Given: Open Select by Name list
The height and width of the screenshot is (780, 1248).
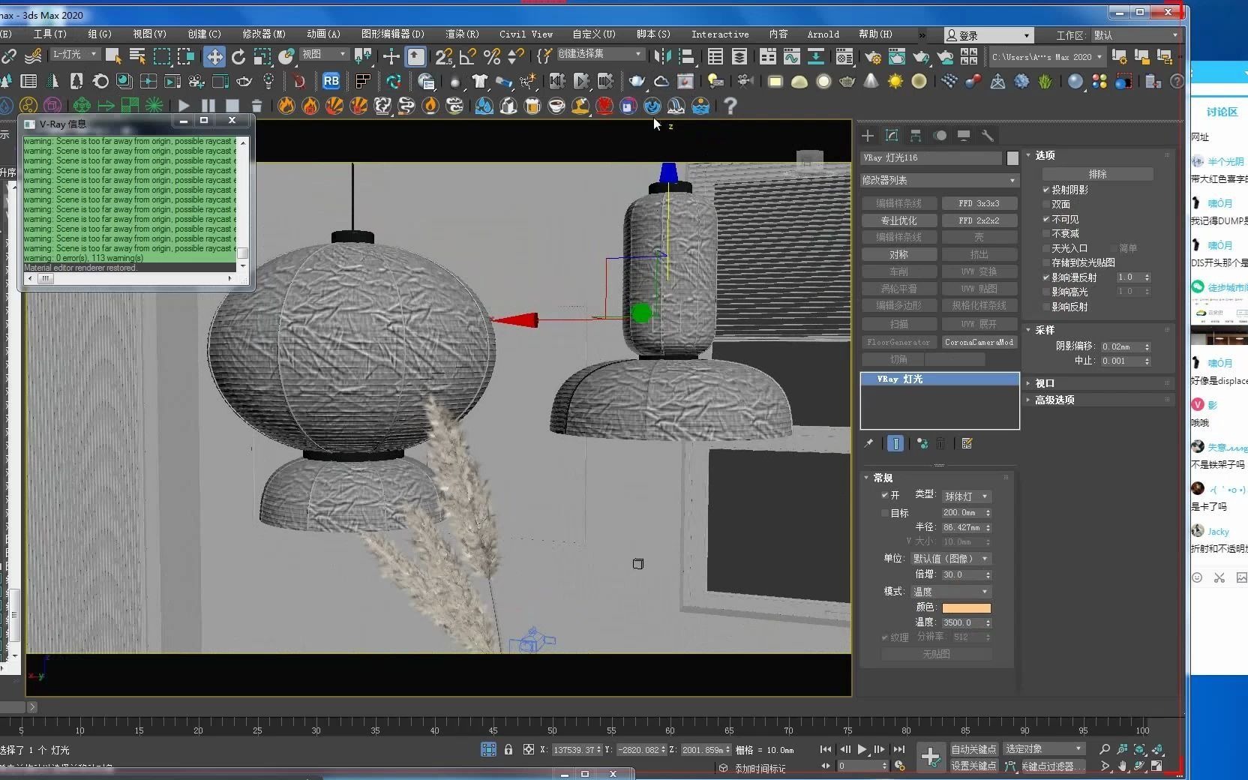Looking at the screenshot, I should pos(137,56).
